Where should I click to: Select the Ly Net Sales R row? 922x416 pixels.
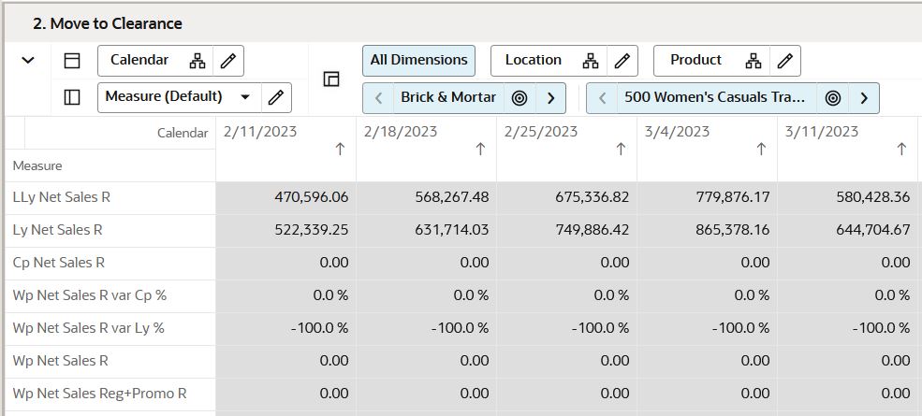pos(110,230)
